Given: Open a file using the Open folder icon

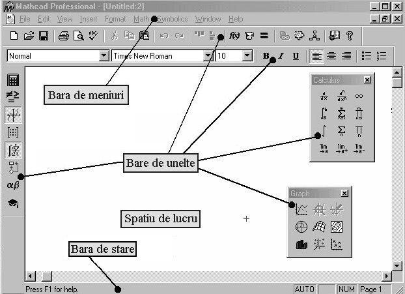Looking at the screenshot, I should click(29, 36).
